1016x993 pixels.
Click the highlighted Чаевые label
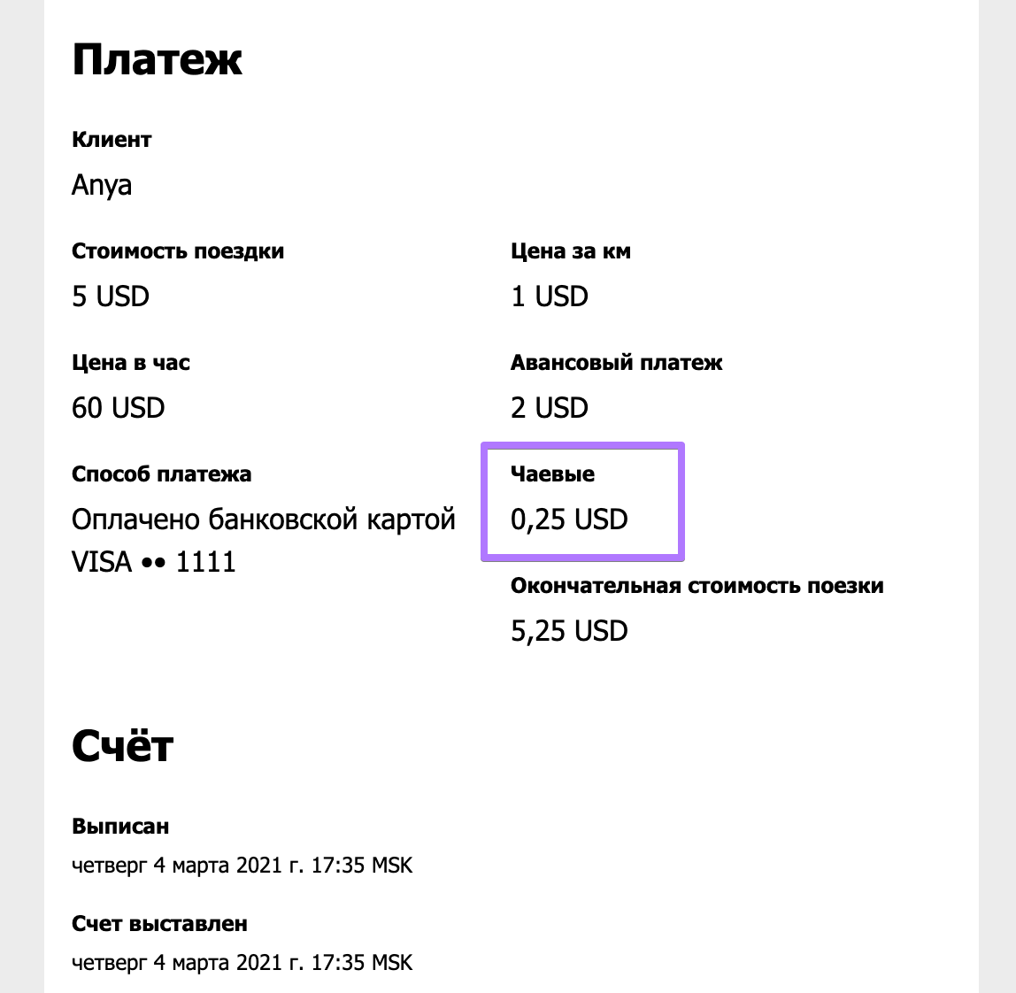click(x=552, y=473)
